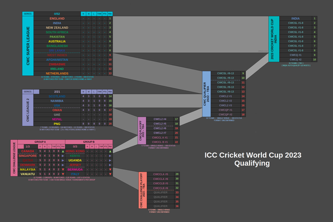Image resolution: width=333 pixels, height=222 pixels.
Task: Select CWCQP #1 qualifier slot
Action: [x=226, y=110]
